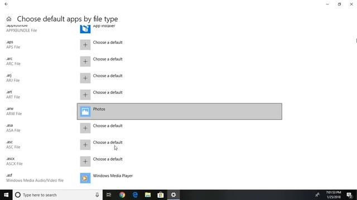Image resolution: width=357 pixels, height=200 pixels.
Task: Click the plus icon for .art file type
Action: point(85,95)
